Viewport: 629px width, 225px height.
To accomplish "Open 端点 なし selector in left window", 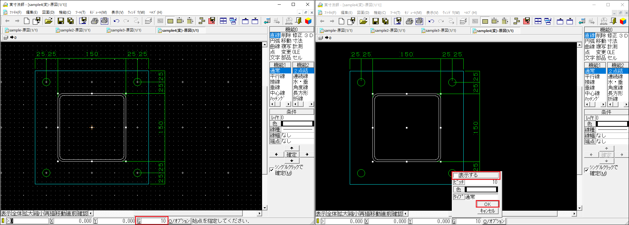I will point(297,141).
